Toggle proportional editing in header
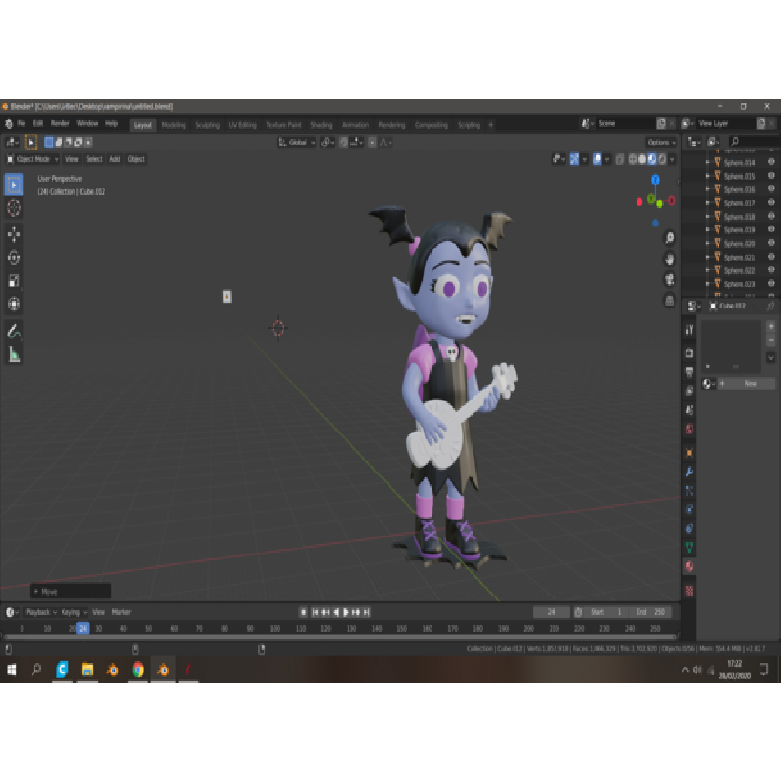This screenshot has width=781, height=781. point(372,143)
